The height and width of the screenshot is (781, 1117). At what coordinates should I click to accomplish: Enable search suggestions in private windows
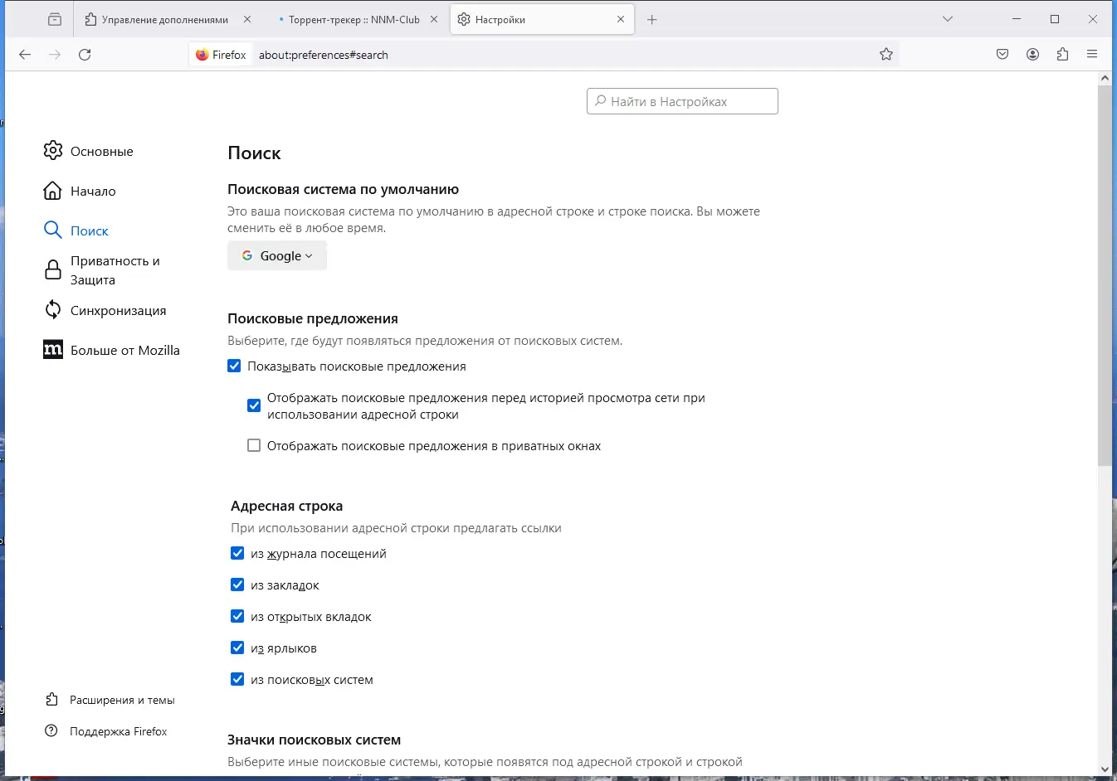tap(254, 445)
